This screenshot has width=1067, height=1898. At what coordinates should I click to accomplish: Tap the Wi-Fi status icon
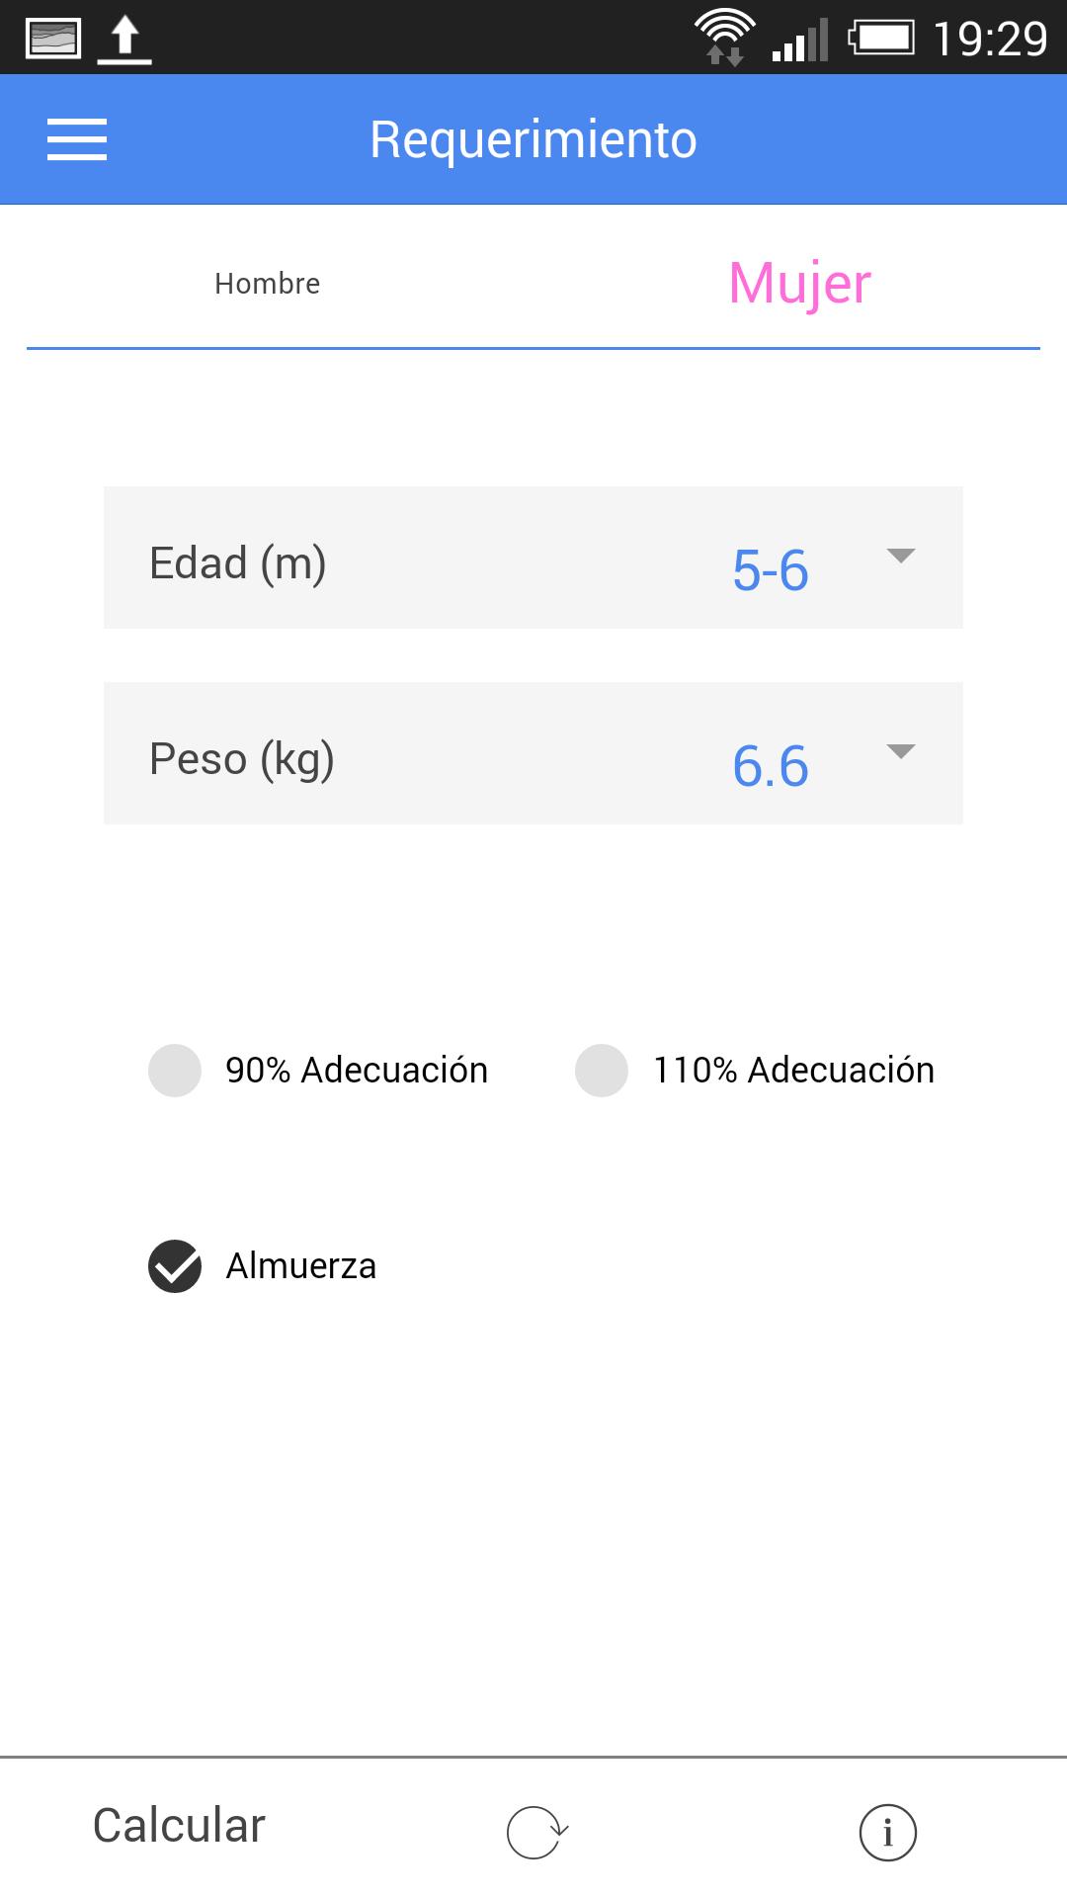724,37
